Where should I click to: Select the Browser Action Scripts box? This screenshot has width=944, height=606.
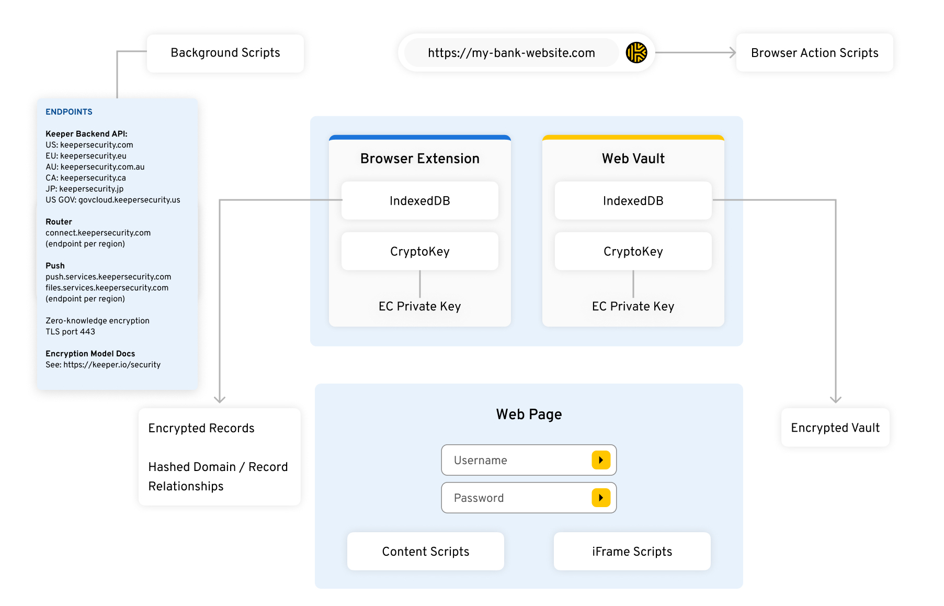pos(814,53)
